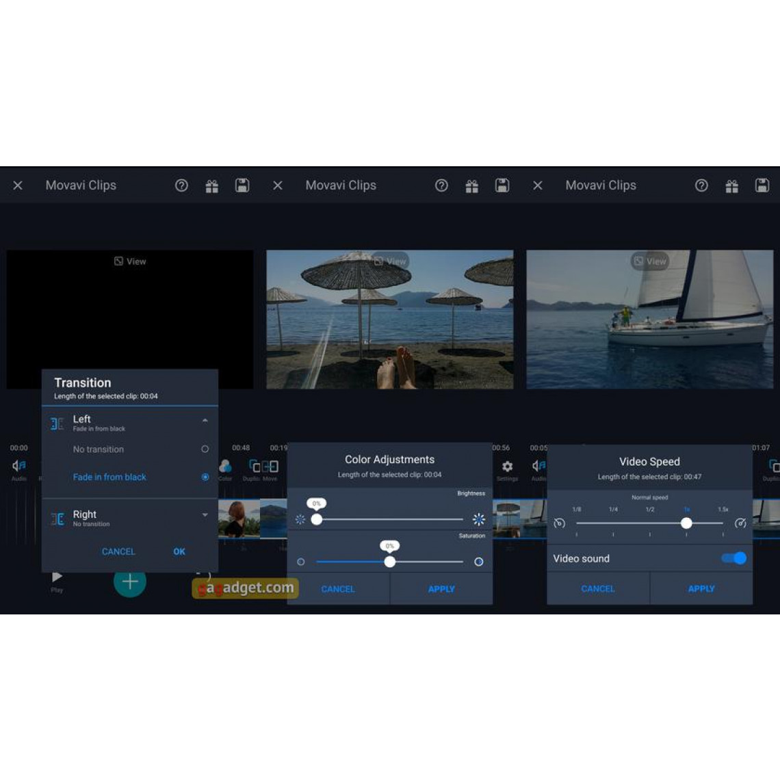Click the 1/8 speed label

577,509
